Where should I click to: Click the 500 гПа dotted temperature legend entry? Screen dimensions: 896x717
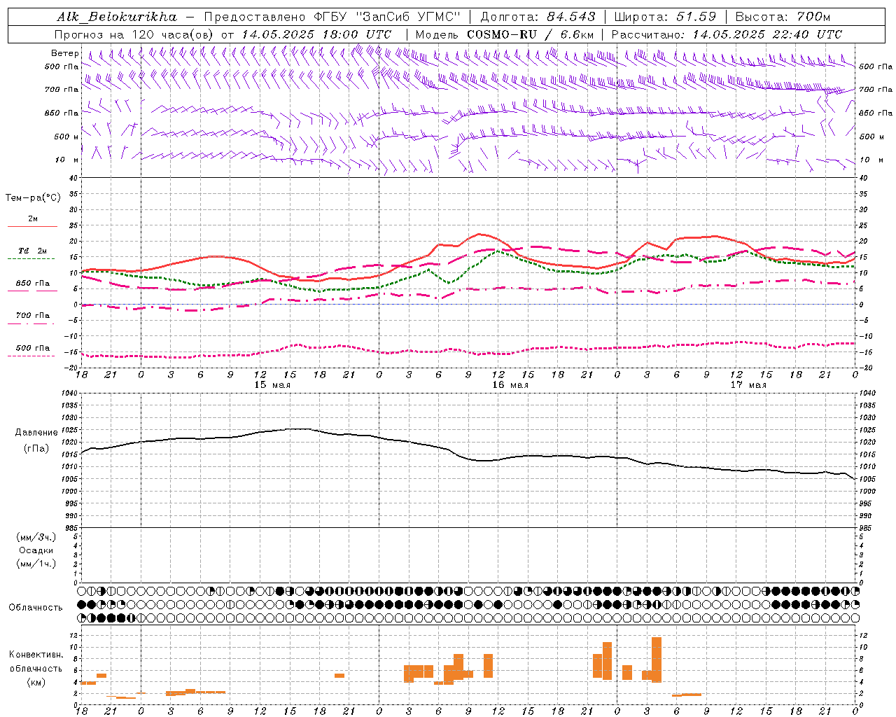pos(32,348)
